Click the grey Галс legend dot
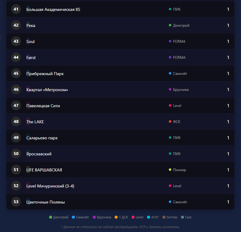 tap(182, 217)
